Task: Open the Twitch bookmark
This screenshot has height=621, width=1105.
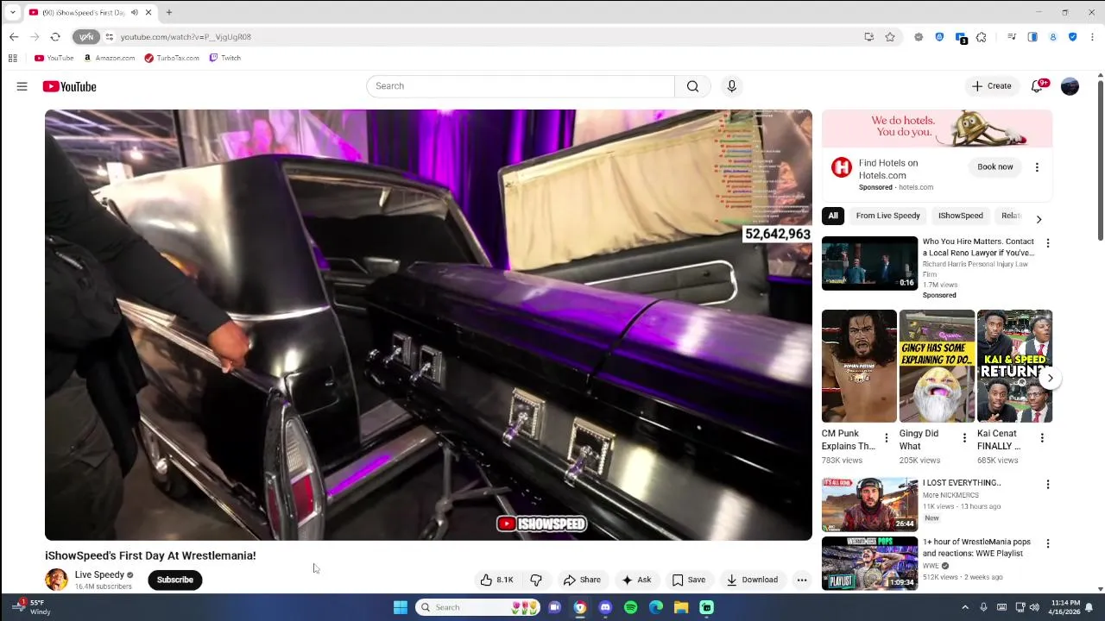Action: tap(225, 58)
